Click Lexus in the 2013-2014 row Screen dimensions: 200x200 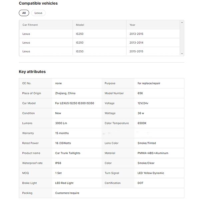(26, 43)
